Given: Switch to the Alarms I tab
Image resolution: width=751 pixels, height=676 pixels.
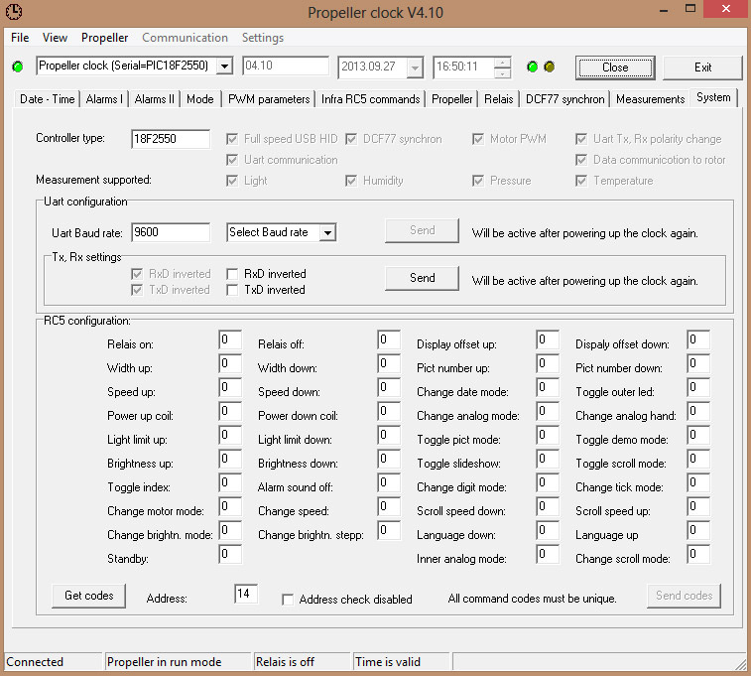Looking at the screenshot, I should (104, 99).
